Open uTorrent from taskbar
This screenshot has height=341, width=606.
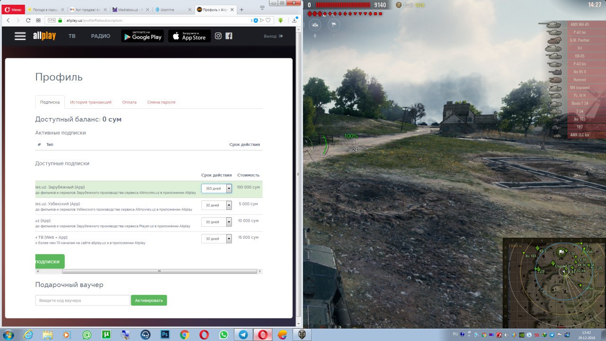tap(106, 334)
